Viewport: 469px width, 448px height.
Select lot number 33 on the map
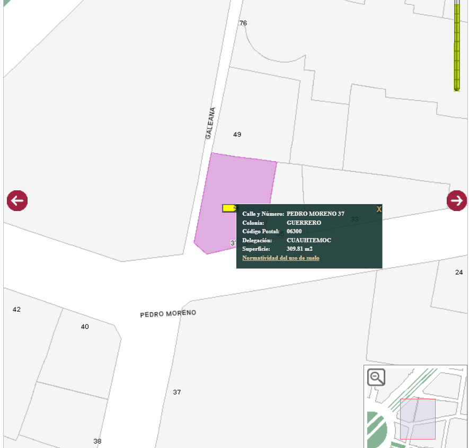click(x=355, y=219)
